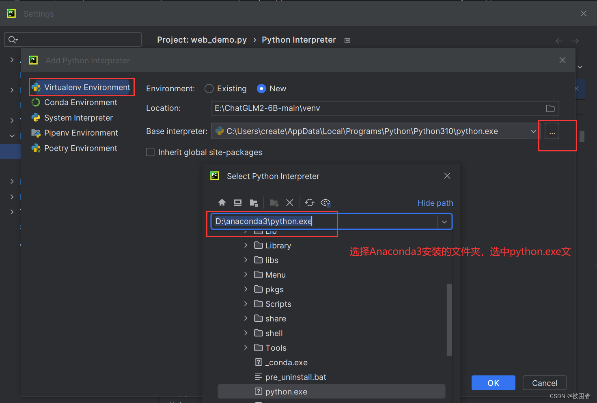Close the Settings window

tap(584, 13)
